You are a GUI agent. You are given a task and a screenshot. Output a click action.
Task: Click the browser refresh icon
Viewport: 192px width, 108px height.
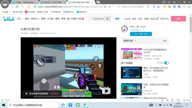17,7
